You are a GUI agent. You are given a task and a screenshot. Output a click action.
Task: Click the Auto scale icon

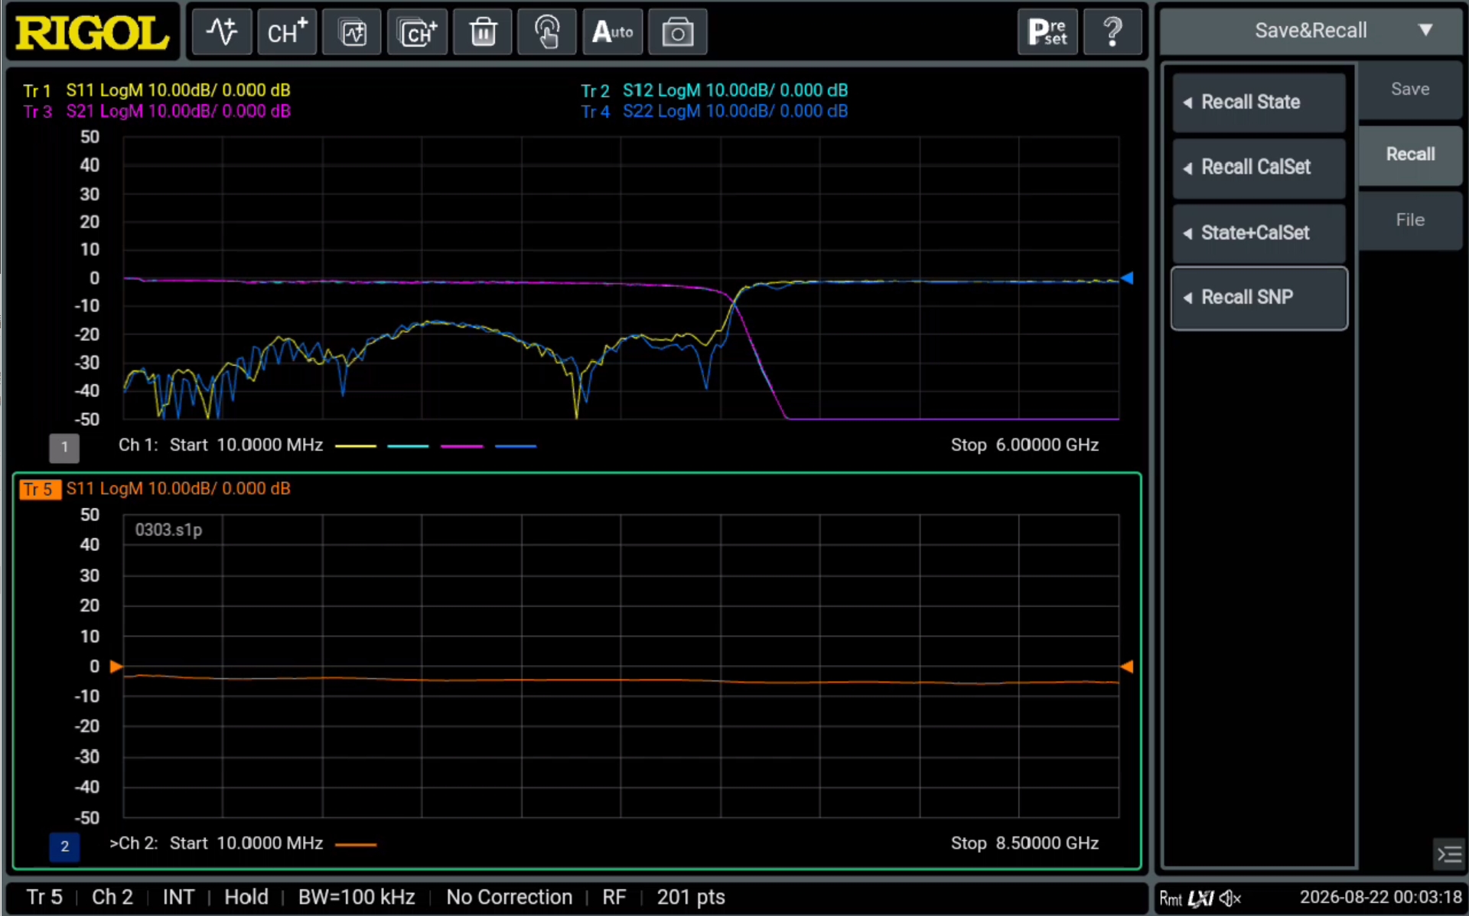[x=613, y=32]
